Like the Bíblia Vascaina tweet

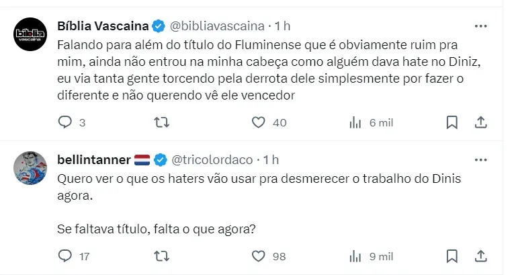(x=259, y=122)
